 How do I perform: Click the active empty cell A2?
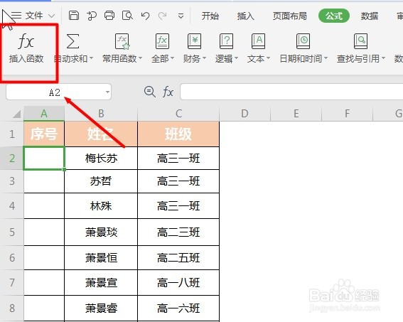44,159
